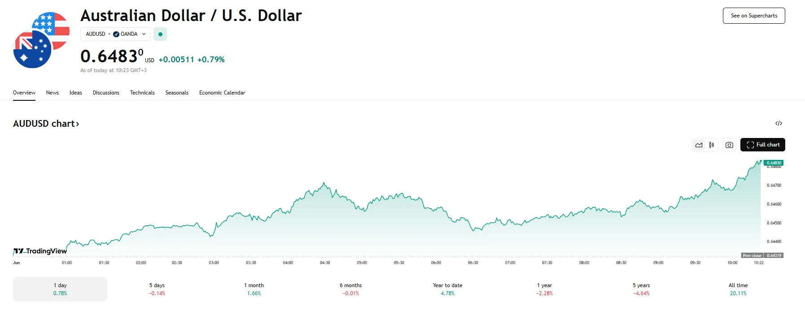
Task: Take a chart snapshot with camera icon
Action: (x=729, y=145)
